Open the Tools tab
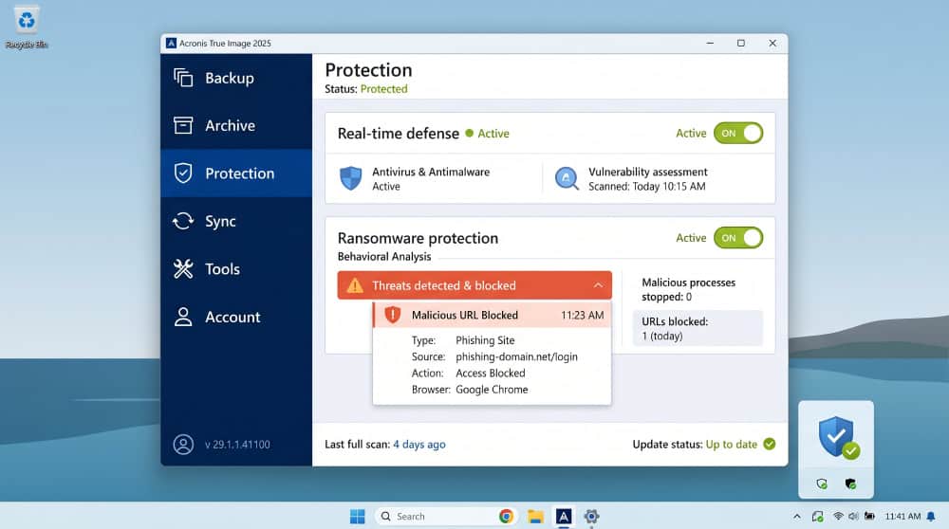This screenshot has width=949, height=529. [236, 268]
